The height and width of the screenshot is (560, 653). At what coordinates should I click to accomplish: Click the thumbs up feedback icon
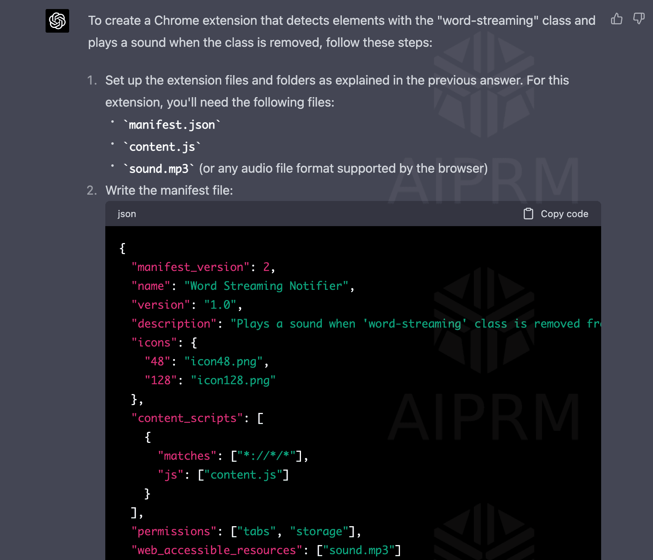coord(617,18)
